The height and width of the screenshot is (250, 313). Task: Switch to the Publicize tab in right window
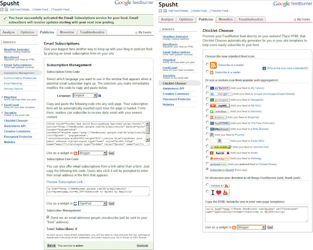[x=206, y=20]
